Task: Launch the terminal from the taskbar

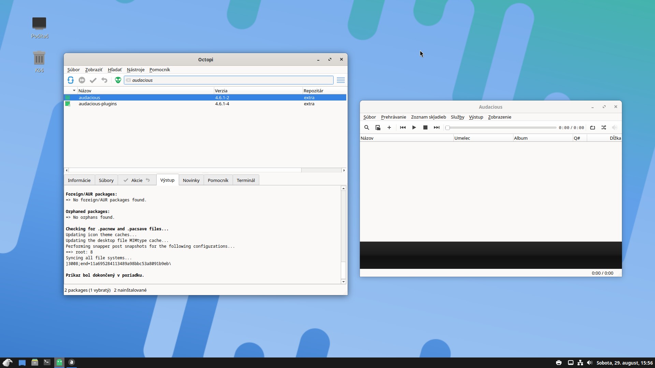Action: point(47,363)
